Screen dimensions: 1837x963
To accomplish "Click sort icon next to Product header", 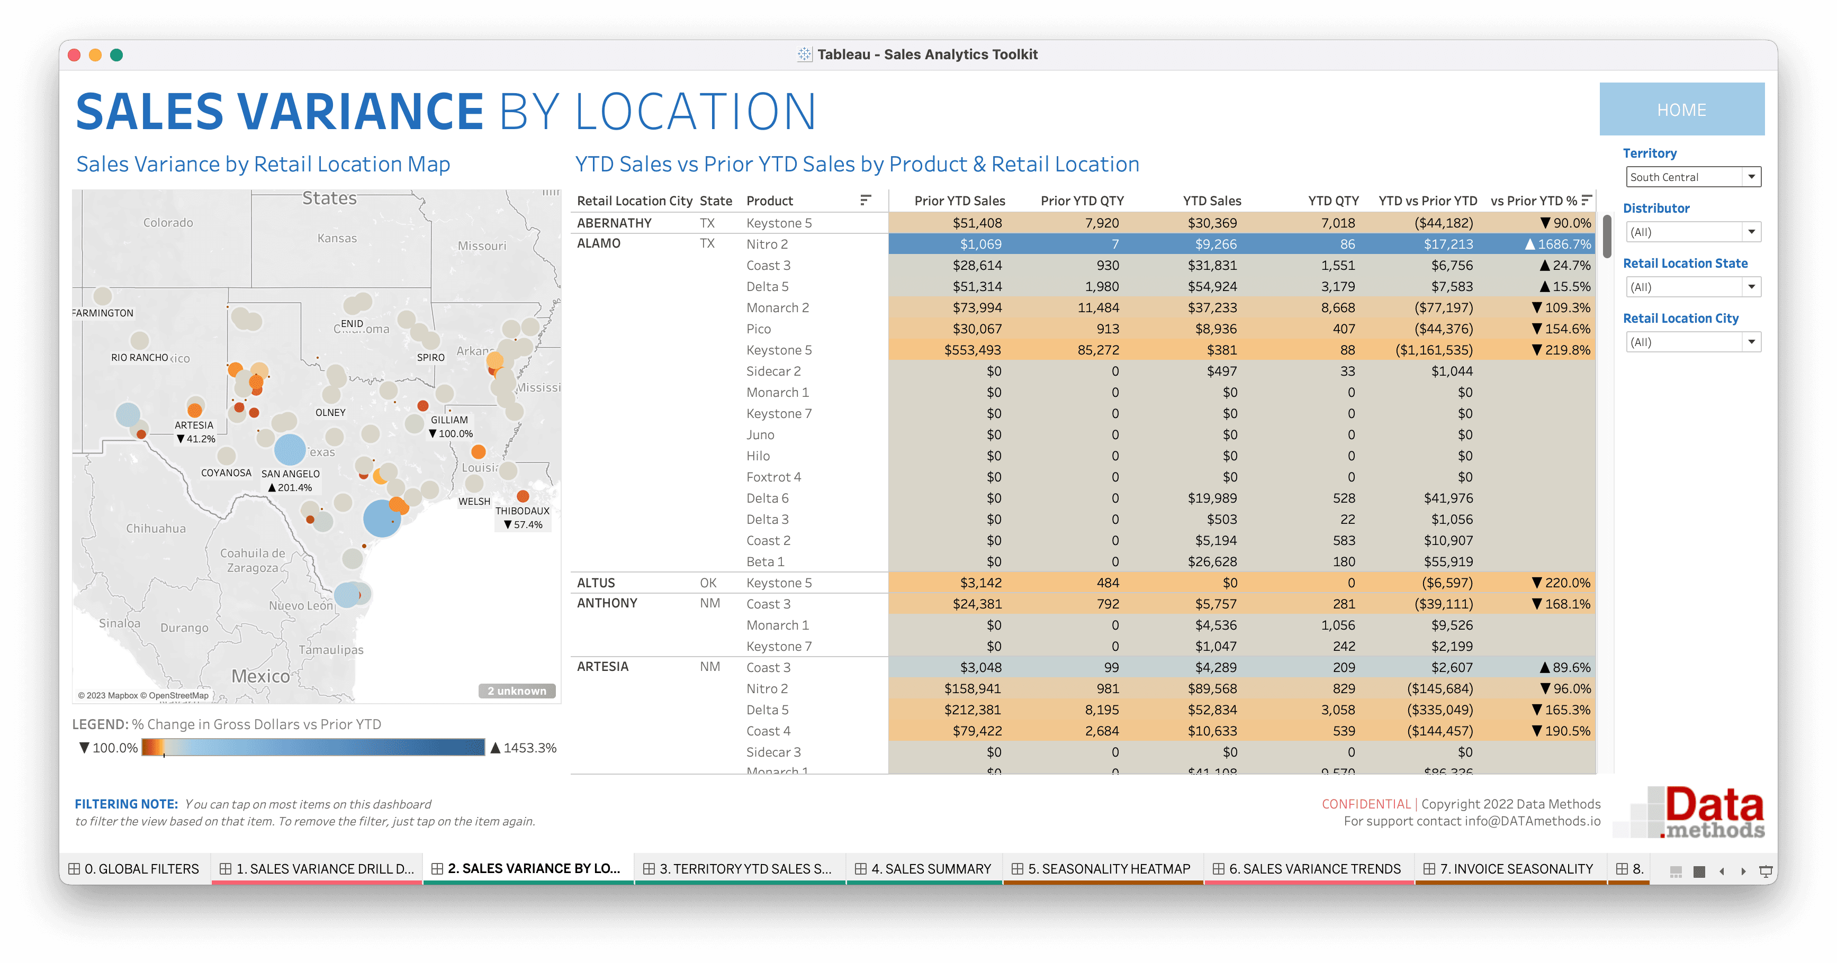I will (x=865, y=201).
